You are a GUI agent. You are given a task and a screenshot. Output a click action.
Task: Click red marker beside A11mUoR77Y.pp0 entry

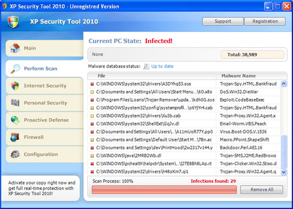(92, 132)
